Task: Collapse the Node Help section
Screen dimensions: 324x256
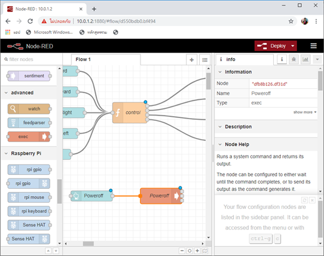Action: coord(266,144)
